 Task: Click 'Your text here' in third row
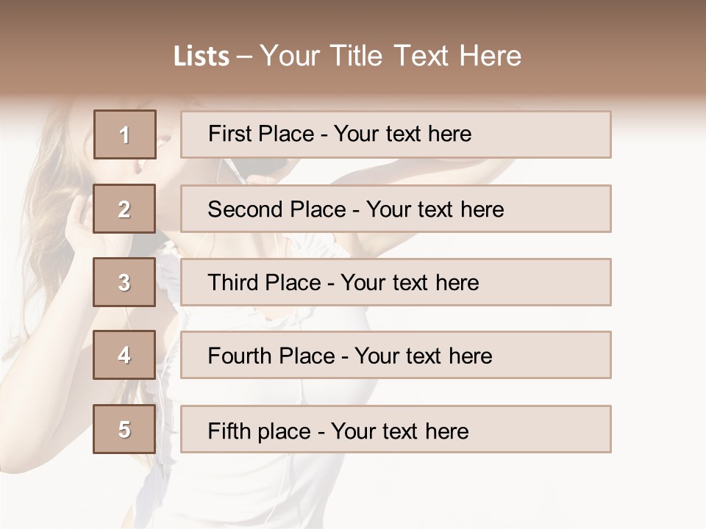pos(410,283)
